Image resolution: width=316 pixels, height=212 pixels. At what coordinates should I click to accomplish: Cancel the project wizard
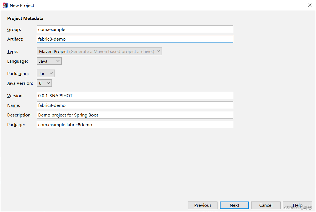pos(266,205)
